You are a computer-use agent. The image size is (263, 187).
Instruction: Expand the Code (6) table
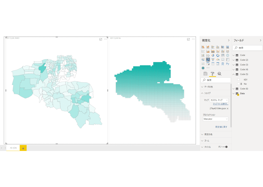tap(233, 89)
